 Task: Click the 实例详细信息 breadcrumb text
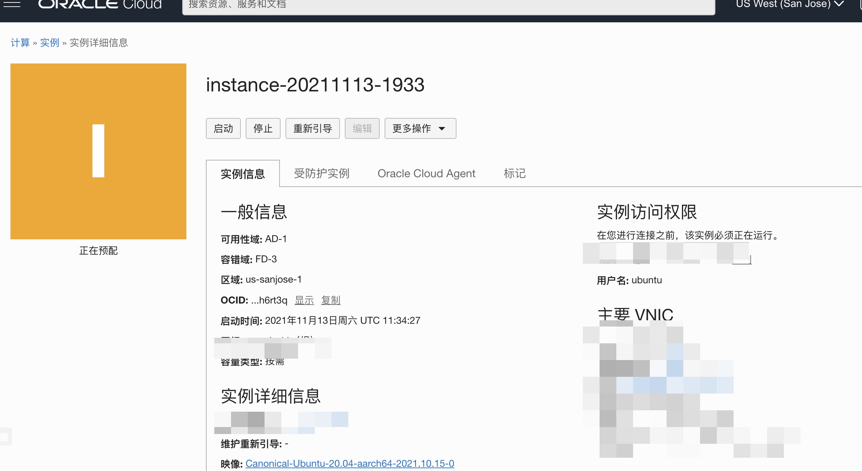99,43
